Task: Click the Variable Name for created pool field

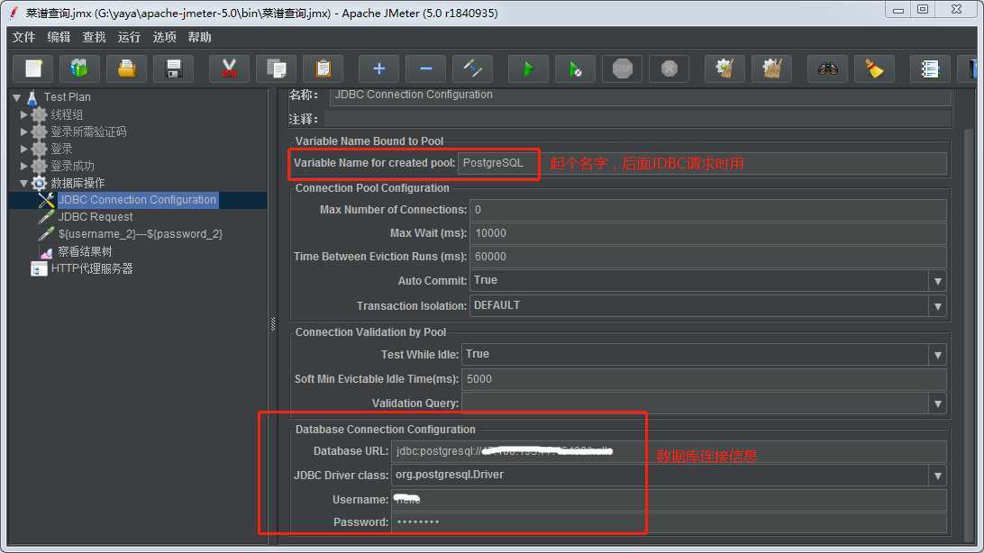Action: point(702,163)
